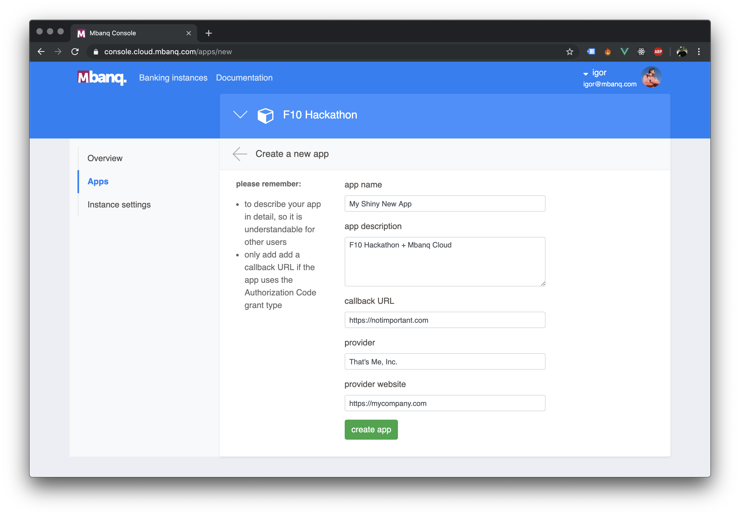This screenshot has width=740, height=516.
Task: Click the back arrow beside Create a new app
Action: [x=240, y=154]
